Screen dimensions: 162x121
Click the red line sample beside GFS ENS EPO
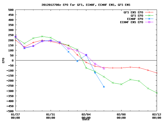(149, 12)
